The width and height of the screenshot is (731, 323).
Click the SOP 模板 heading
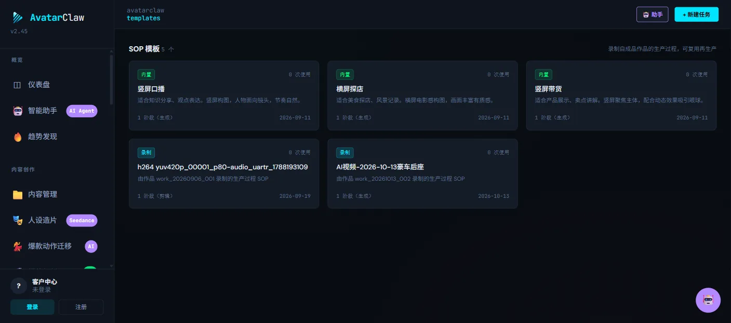click(x=144, y=49)
